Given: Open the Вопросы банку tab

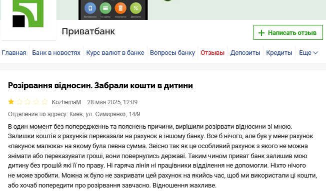Looking at the screenshot, I should [172, 53].
